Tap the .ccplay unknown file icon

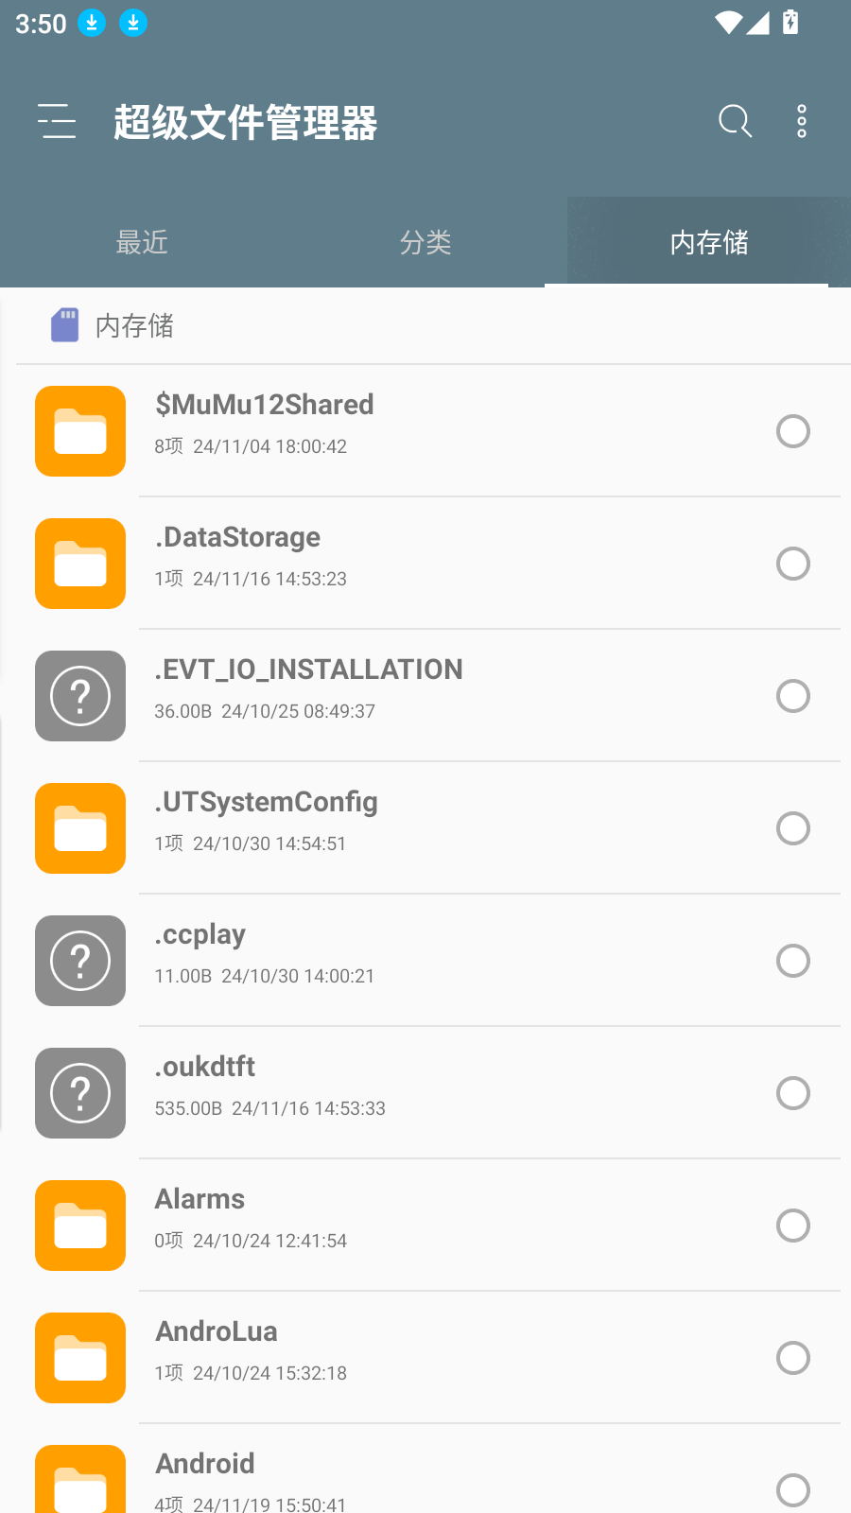[x=80, y=961]
